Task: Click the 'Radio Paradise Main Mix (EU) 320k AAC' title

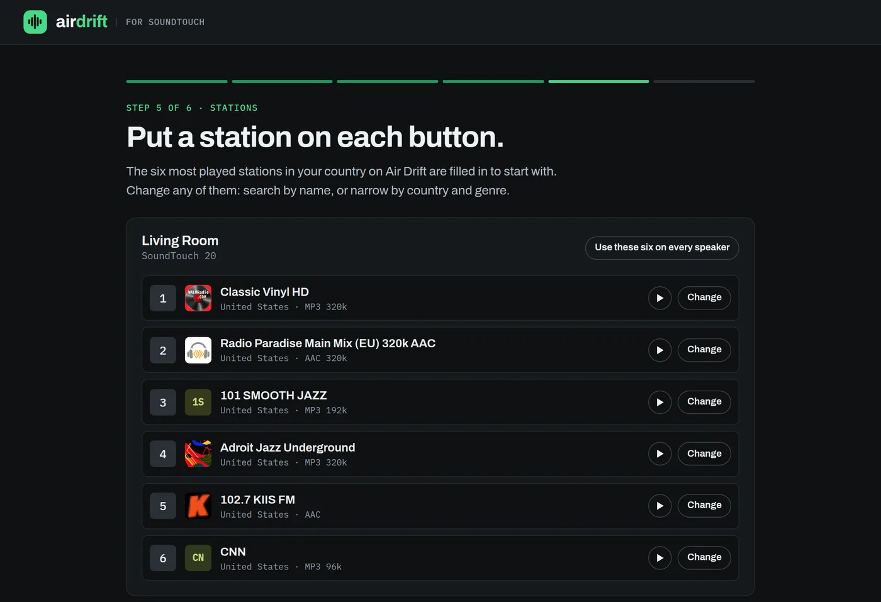Action: [328, 343]
